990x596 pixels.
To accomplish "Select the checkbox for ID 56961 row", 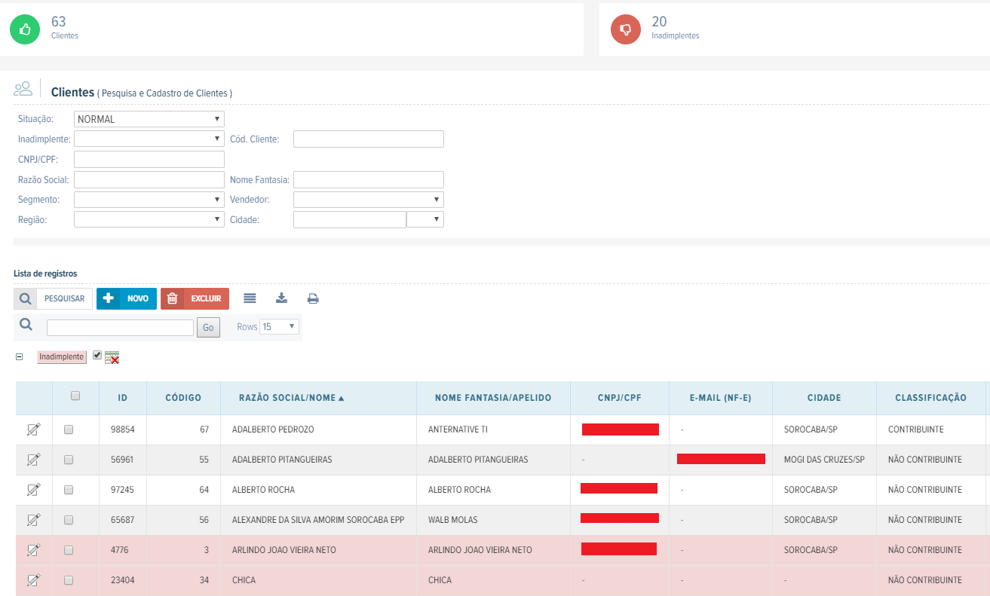I will click(x=69, y=460).
